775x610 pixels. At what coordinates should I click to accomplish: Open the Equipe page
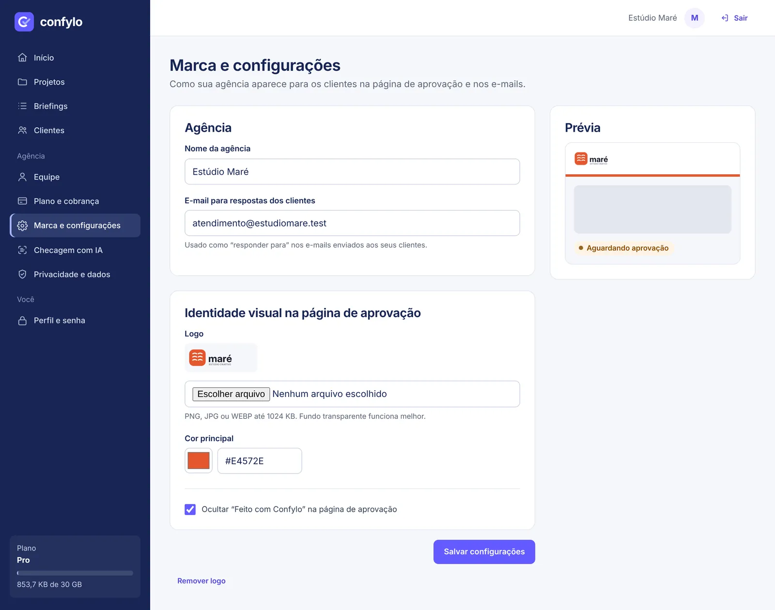(75, 177)
